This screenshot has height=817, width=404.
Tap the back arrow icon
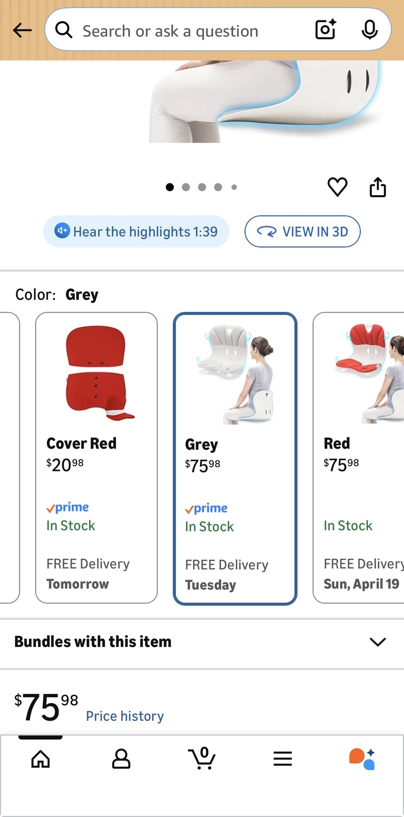click(x=22, y=30)
